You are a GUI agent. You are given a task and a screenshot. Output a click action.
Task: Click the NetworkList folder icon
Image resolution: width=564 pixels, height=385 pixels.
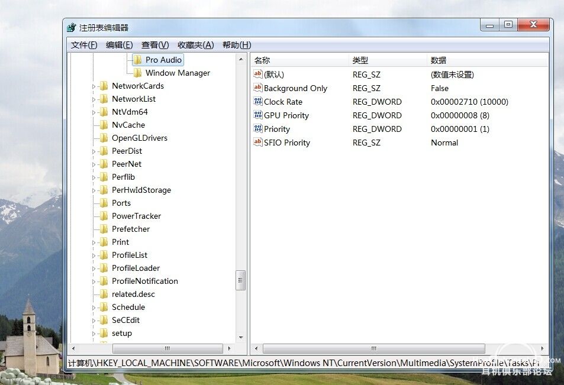[x=104, y=99]
